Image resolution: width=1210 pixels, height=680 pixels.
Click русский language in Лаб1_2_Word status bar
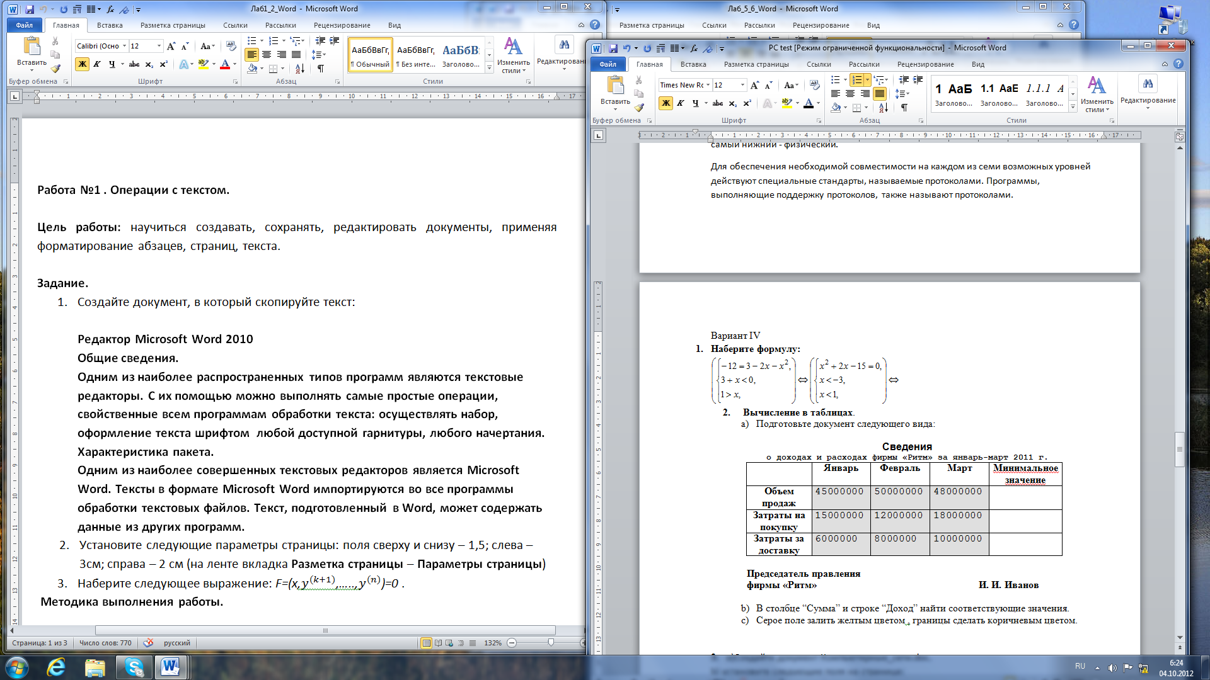click(x=176, y=643)
